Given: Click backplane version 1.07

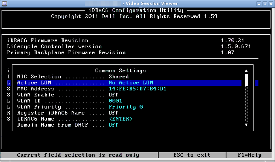Looking at the screenshot, I should [228, 53].
